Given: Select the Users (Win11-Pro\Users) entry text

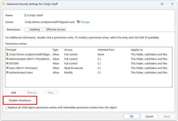Looking at the screenshot, I should [x=23, y=68].
